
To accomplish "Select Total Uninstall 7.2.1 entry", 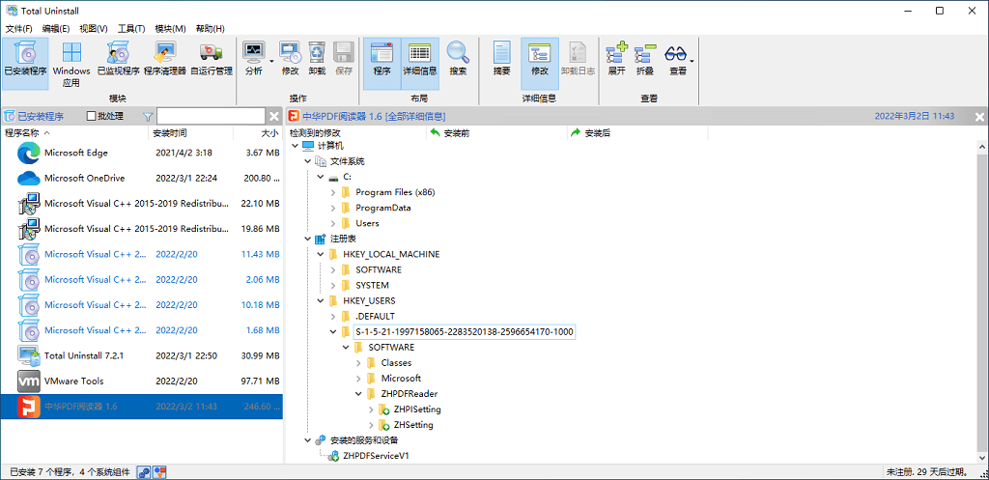I will 141,355.
